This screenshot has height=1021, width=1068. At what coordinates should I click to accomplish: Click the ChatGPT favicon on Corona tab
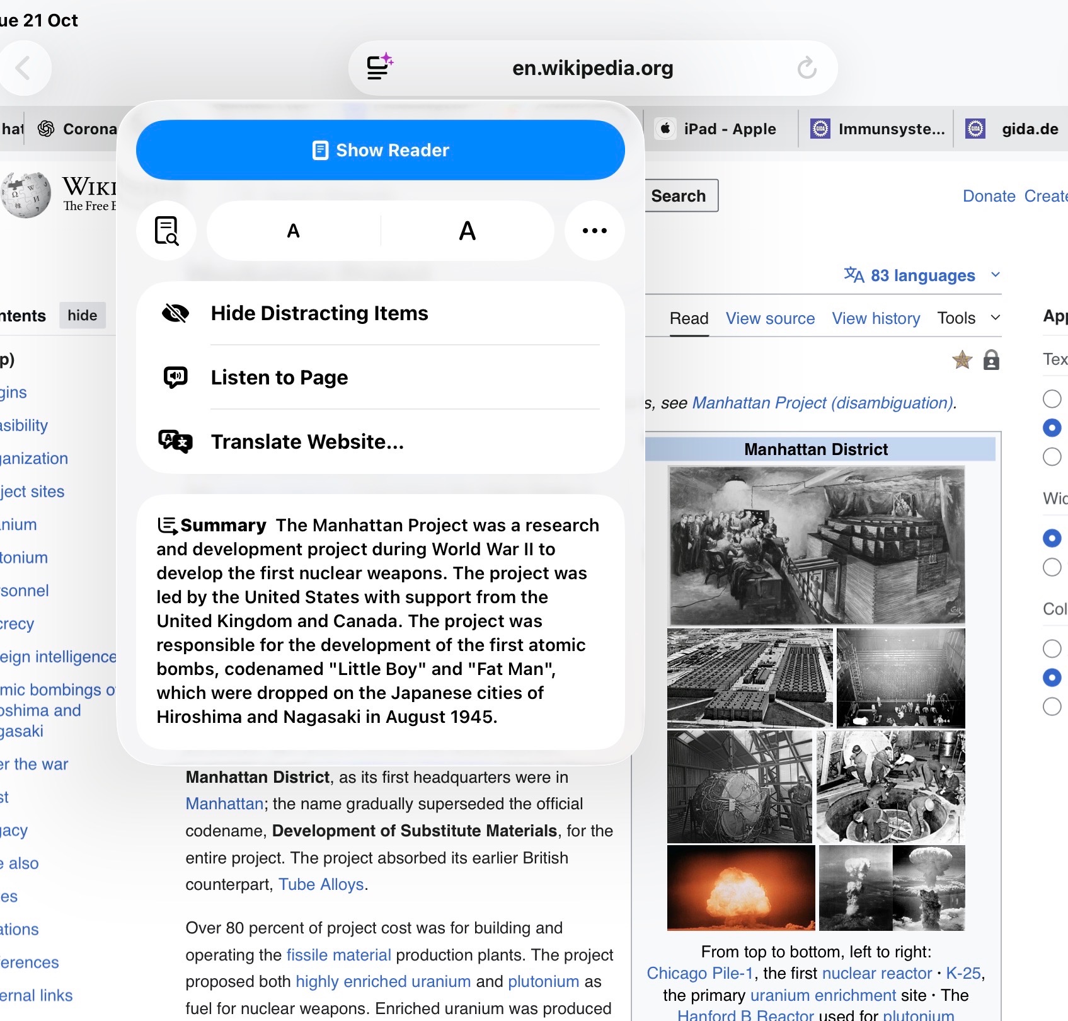click(x=46, y=129)
